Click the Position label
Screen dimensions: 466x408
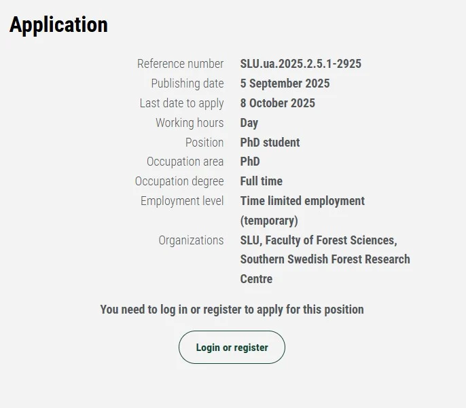click(204, 143)
